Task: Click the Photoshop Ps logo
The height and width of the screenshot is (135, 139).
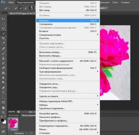Action: [3, 2]
